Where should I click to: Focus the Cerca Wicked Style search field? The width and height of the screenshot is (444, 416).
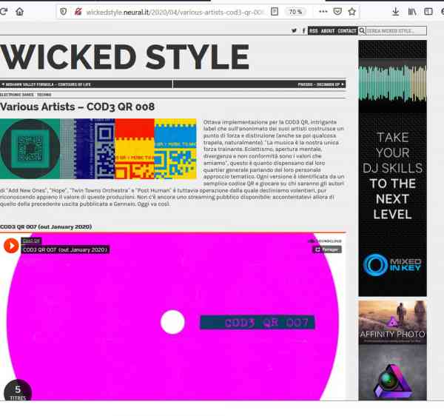[x=396, y=31]
